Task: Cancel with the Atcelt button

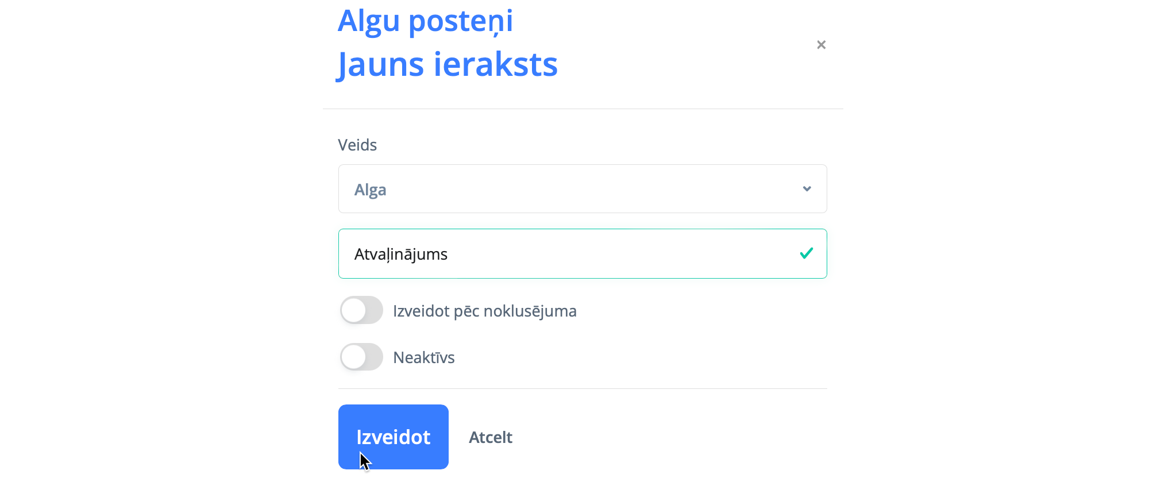Action: point(490,437)
